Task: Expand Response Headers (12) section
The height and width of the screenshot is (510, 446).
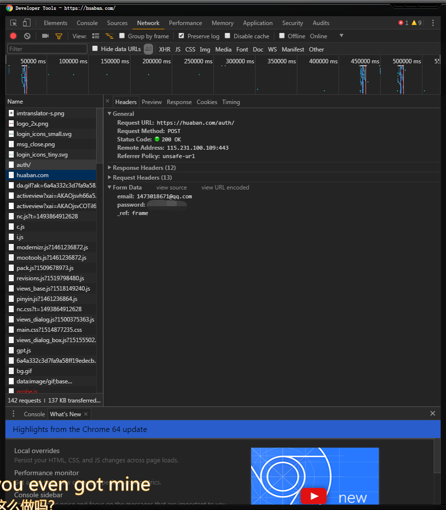Action: tap(109, 167)
